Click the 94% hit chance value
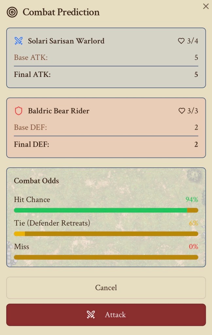The height and width of the screenshot is (335, 212). click(192, 200)
